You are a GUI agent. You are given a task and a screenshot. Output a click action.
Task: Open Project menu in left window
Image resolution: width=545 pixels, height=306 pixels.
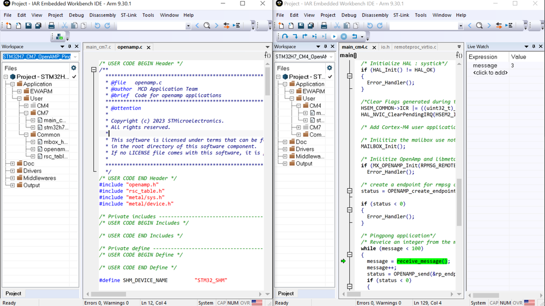(x=56, y=15)
